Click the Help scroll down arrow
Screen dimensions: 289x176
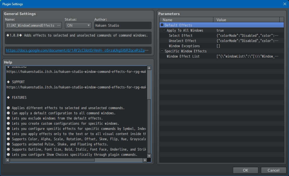click(x=149, y=156)
